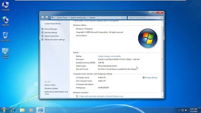201x113 pixels.
Task: Open Control Panel Home link
Action: [x=52, y=24]
